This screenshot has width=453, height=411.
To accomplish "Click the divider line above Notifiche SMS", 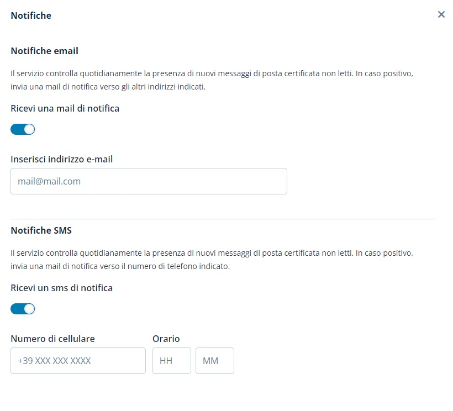I will 223,219.
